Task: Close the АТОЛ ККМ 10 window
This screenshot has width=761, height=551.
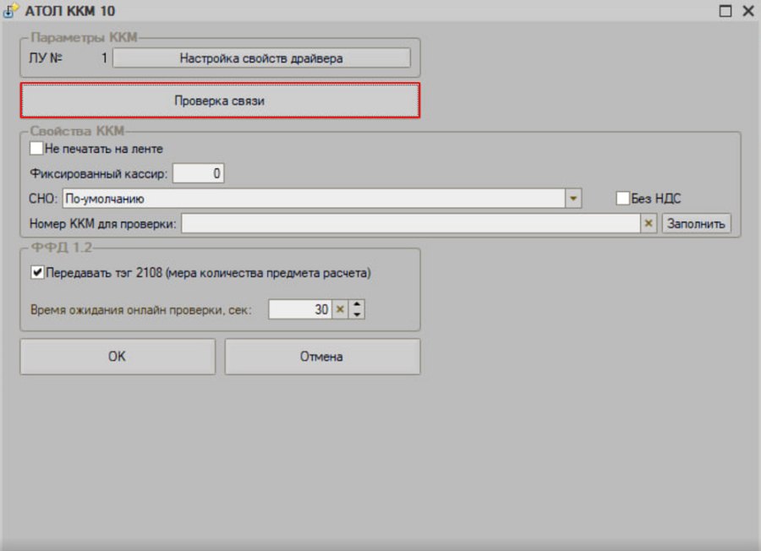Action: coord(748,11)
